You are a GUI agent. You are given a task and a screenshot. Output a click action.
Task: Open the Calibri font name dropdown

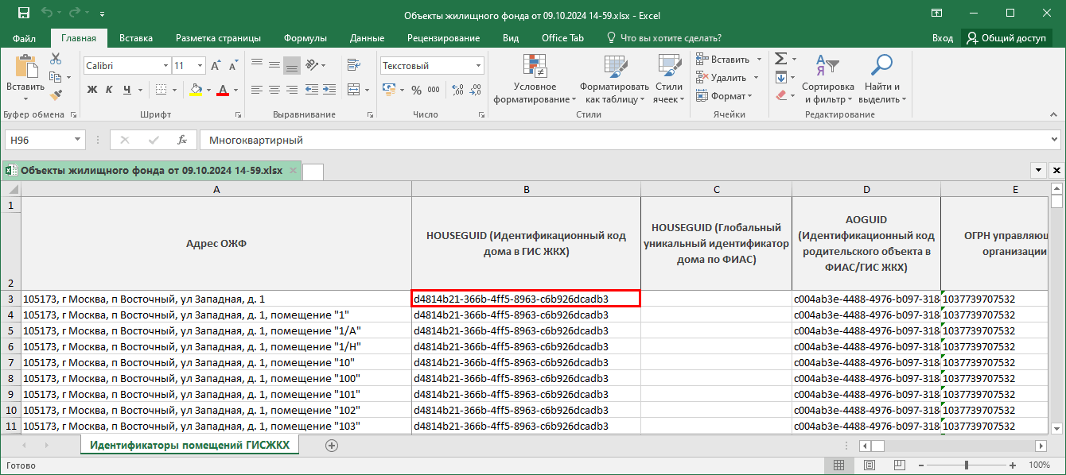[x=165, y=66]
